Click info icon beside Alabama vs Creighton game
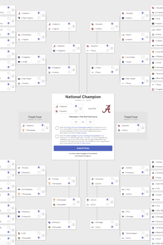The height and width of the screenshot is (245, 163). (x=78, y=48)
